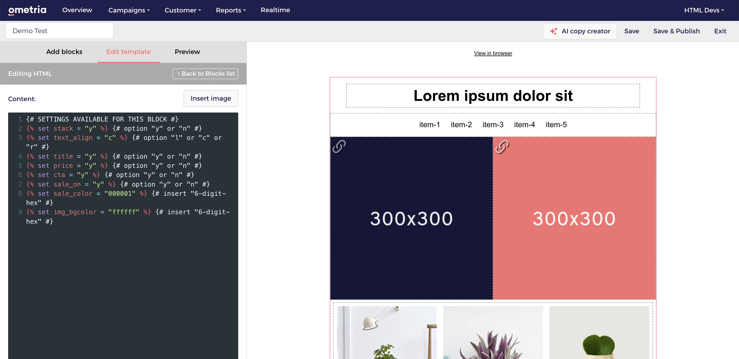Switch to the Preview tab

pyautogui.click(x=187, y=52)
